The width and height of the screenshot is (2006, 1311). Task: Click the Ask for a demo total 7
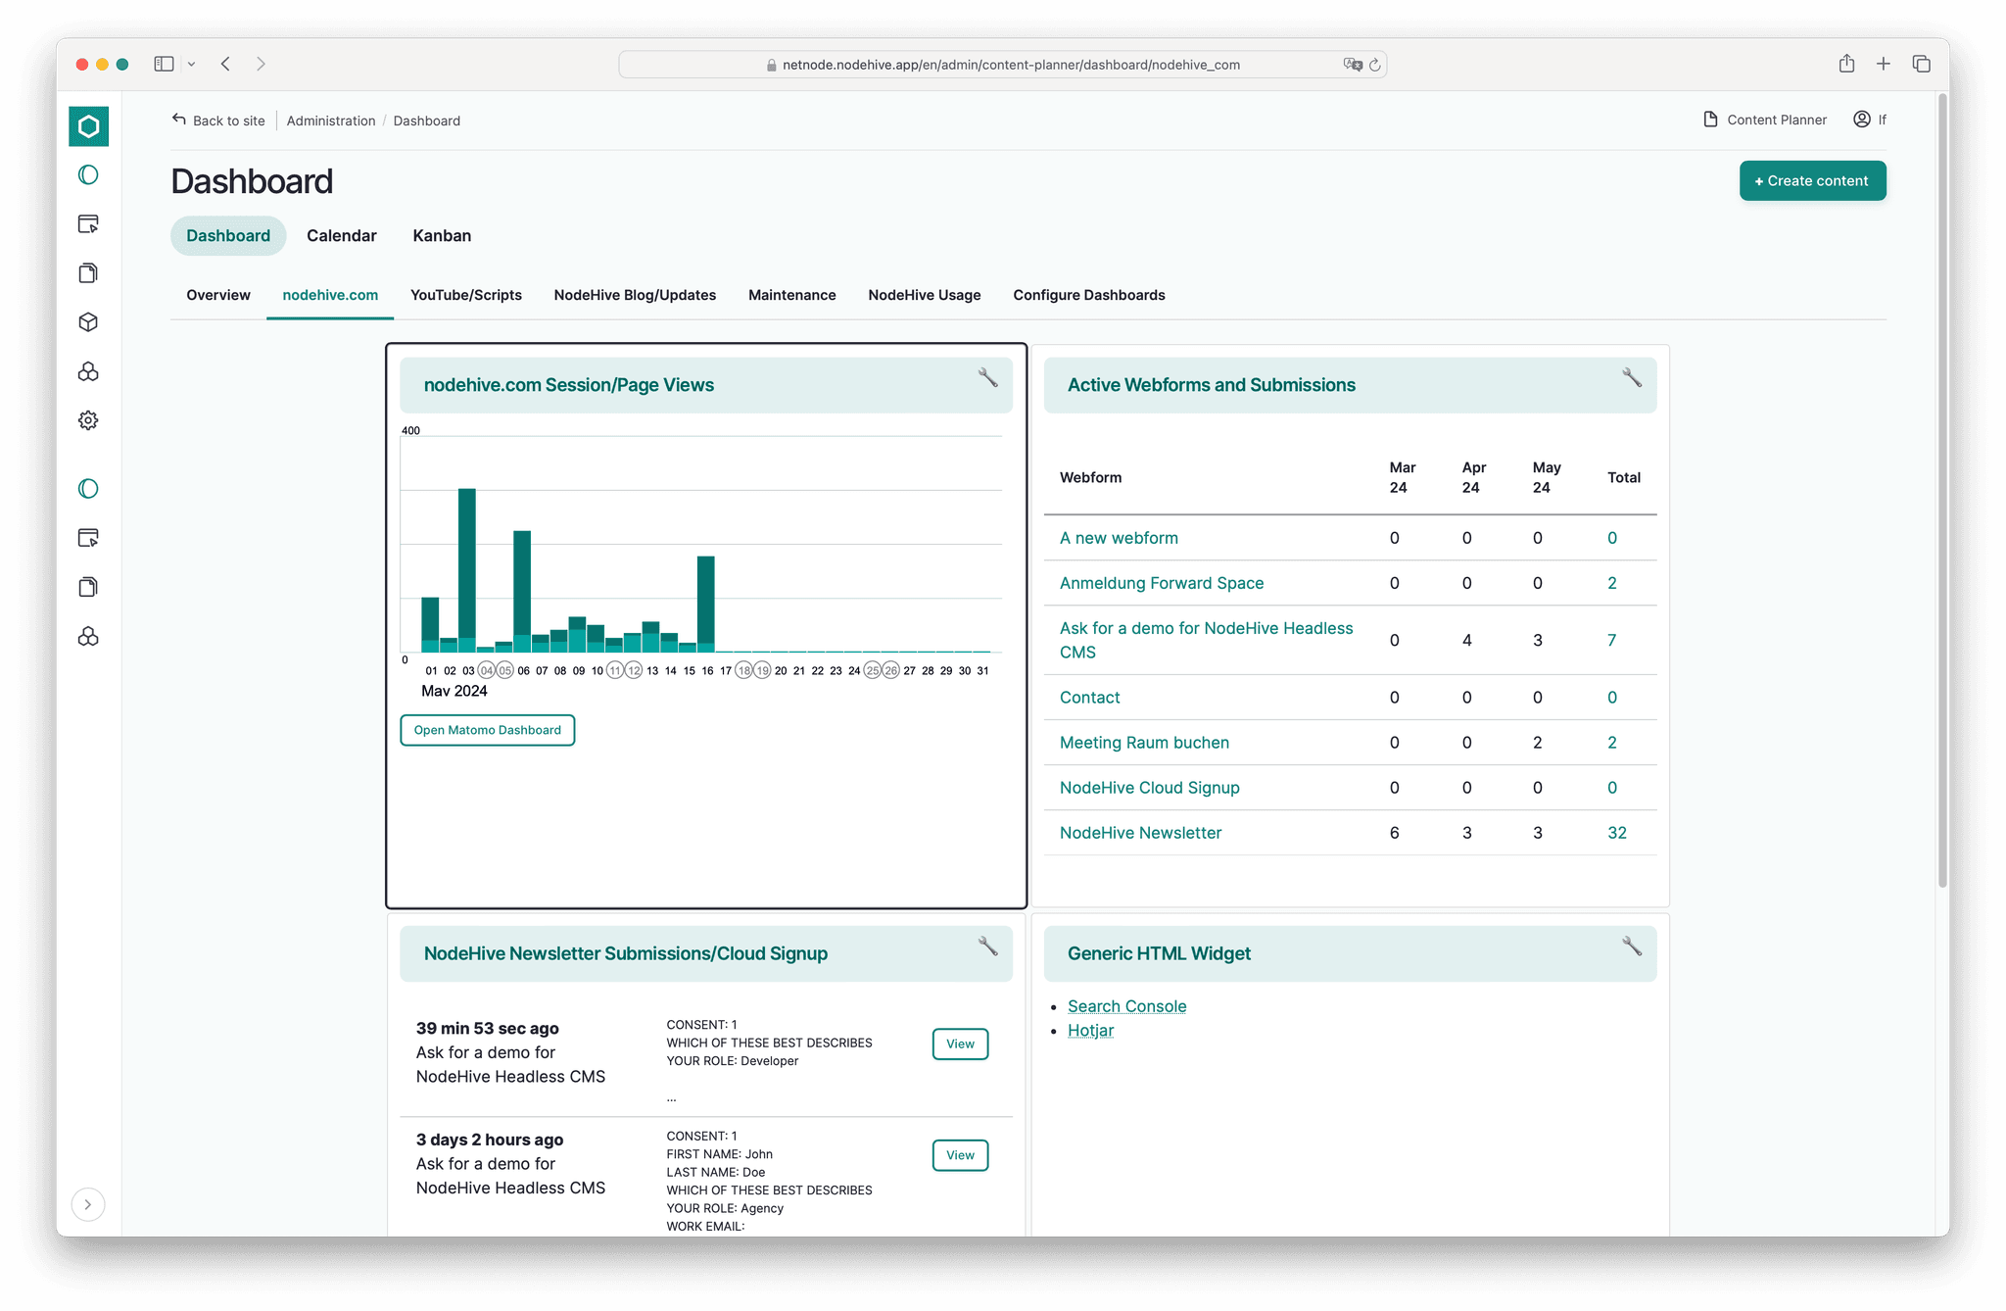coord(1612,640)
